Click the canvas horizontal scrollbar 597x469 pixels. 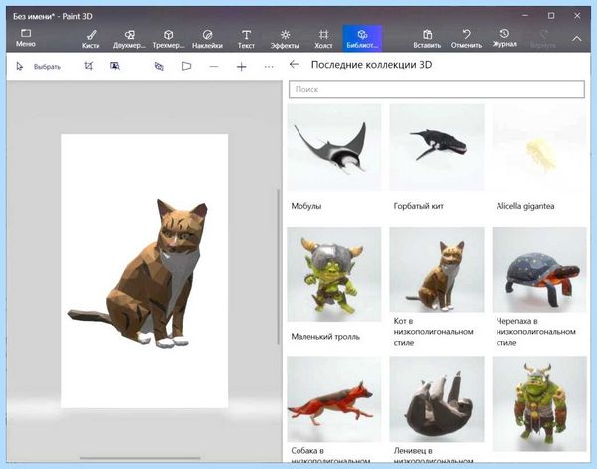139,458
